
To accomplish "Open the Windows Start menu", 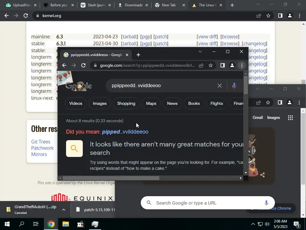I will click(7, 224).
